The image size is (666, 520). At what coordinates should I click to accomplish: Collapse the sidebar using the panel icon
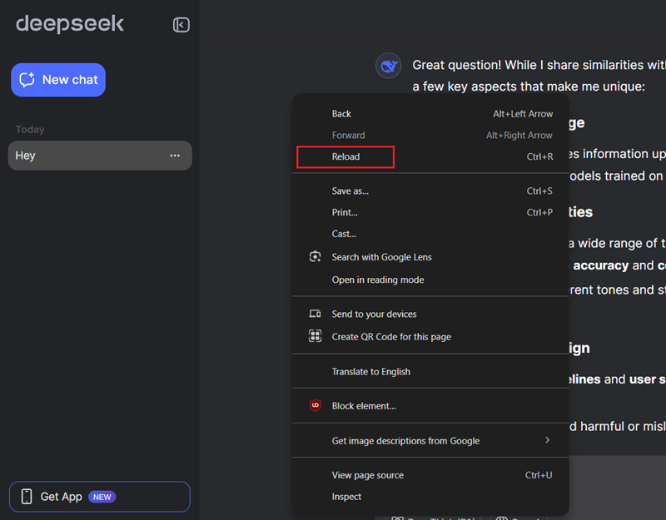coord(181,24)
